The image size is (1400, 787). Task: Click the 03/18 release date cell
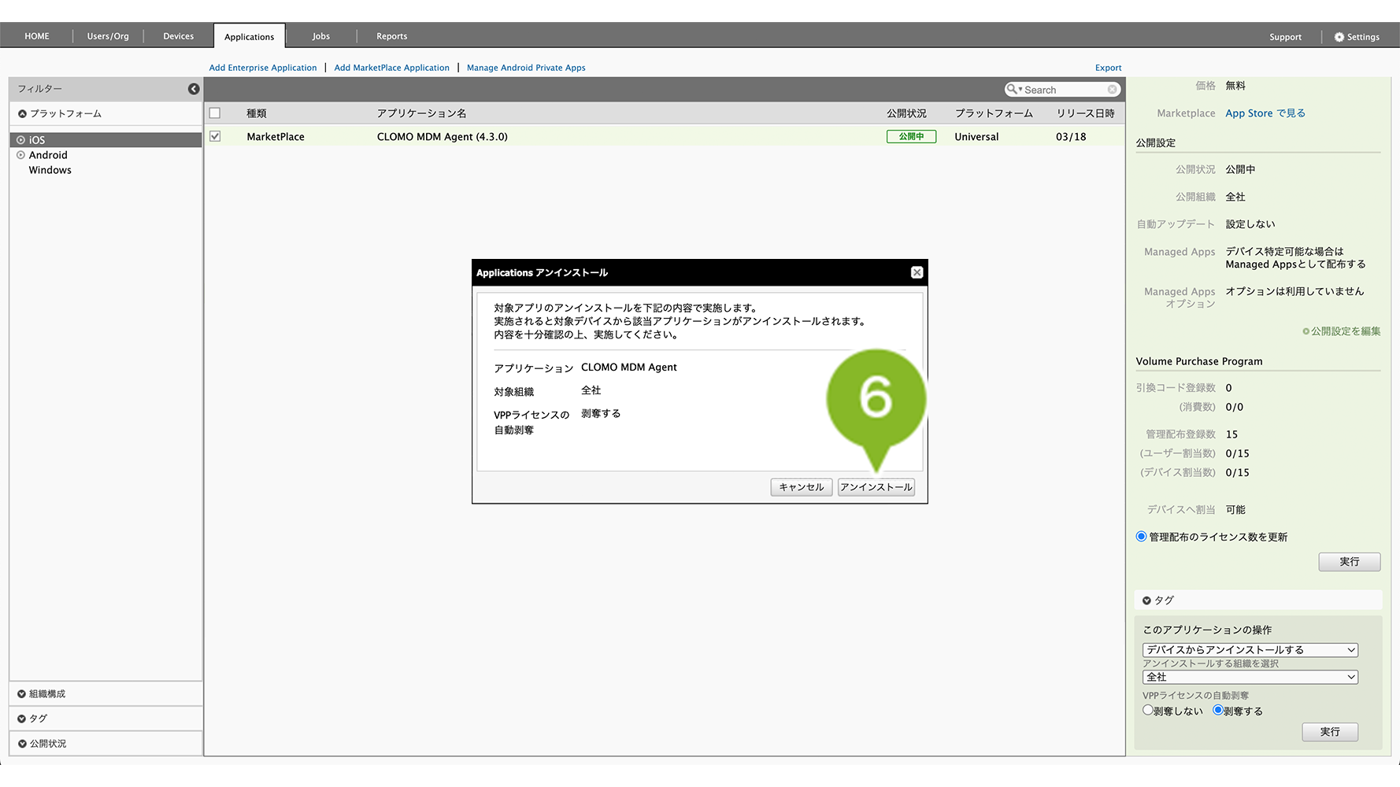click(1071, 136)
